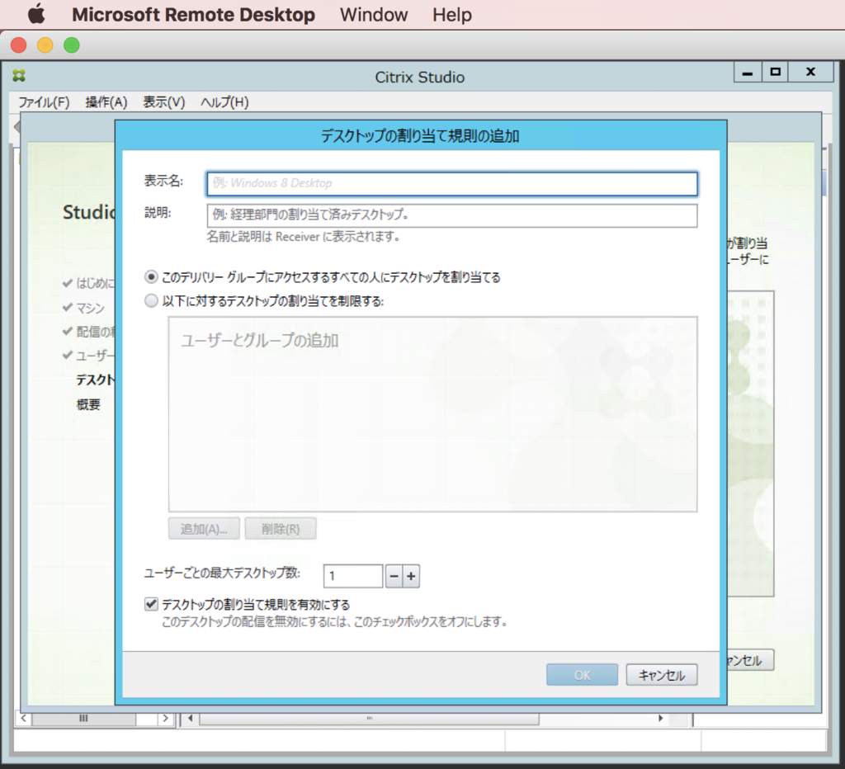Select 概要 step in the wizard

point(88,404)
